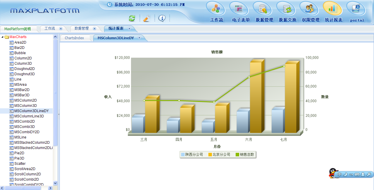
Task: Collapse the left panel with splitter arrow
Action: [x=59, y=114]
